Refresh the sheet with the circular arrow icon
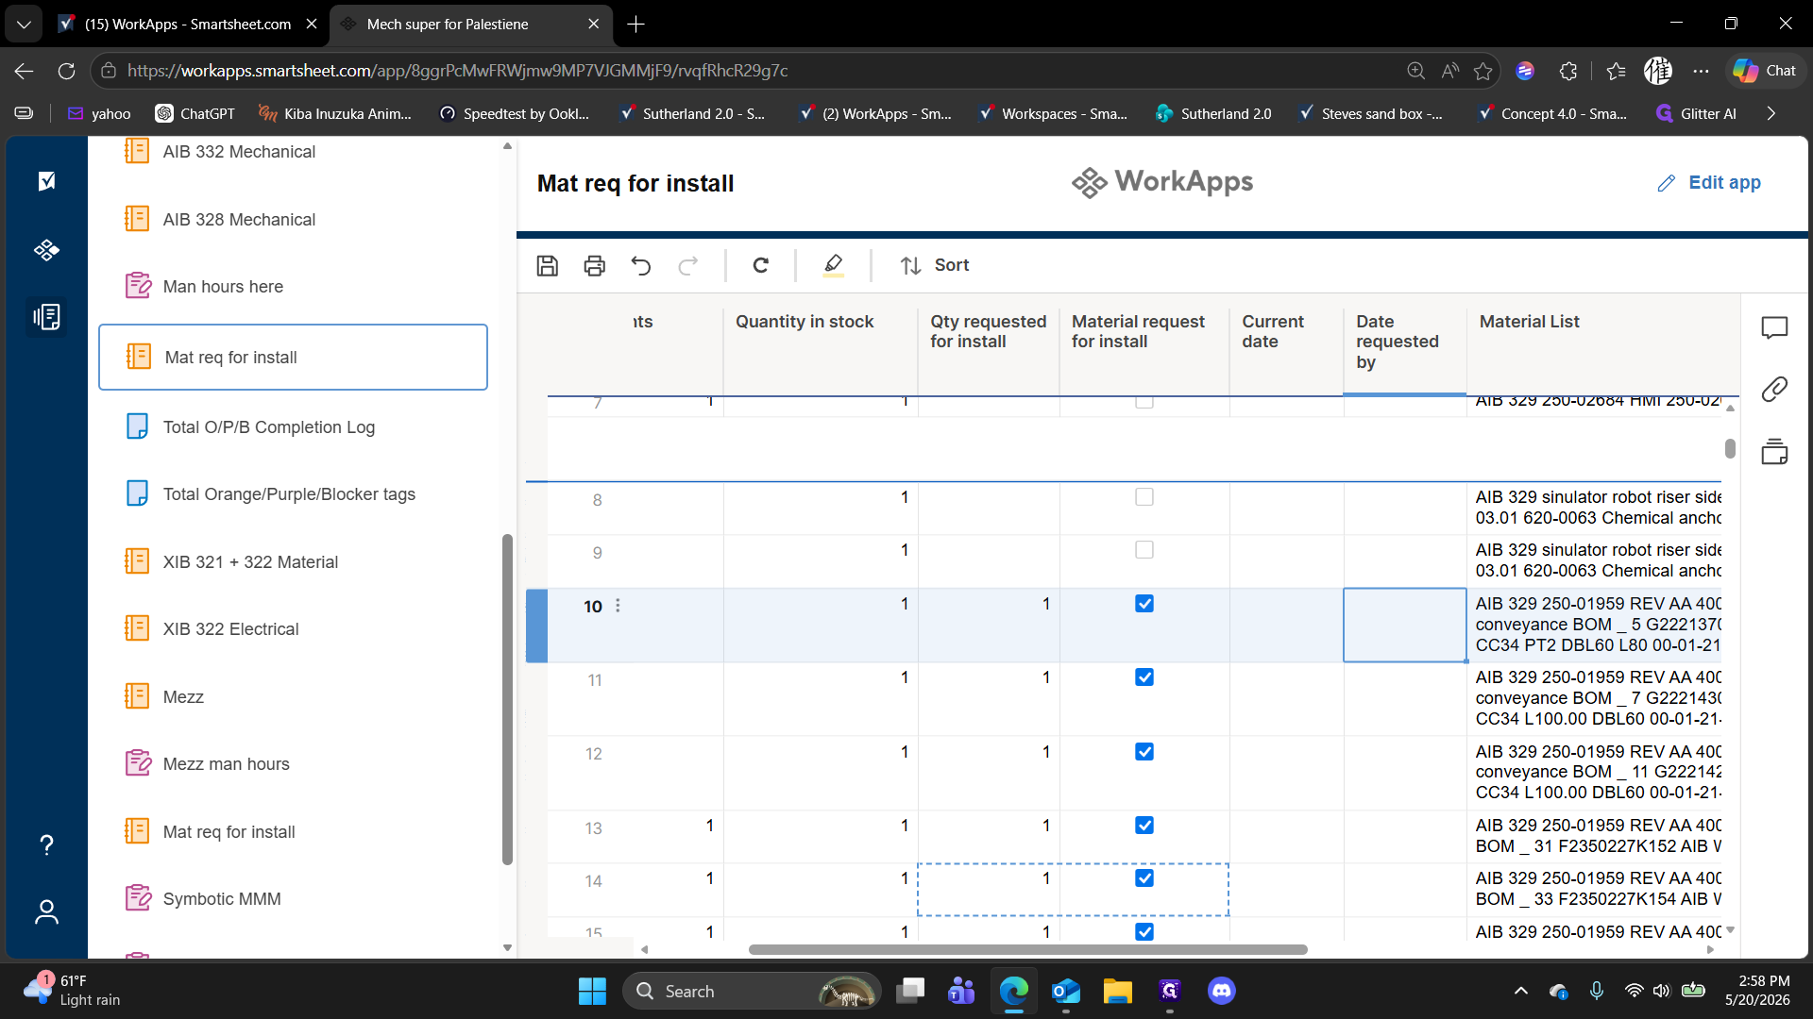 click(760, 265)
